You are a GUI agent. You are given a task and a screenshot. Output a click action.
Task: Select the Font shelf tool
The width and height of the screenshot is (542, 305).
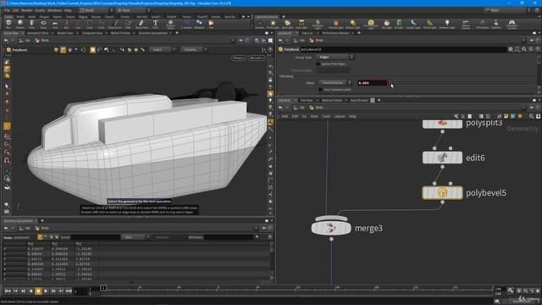click(156, 24)
